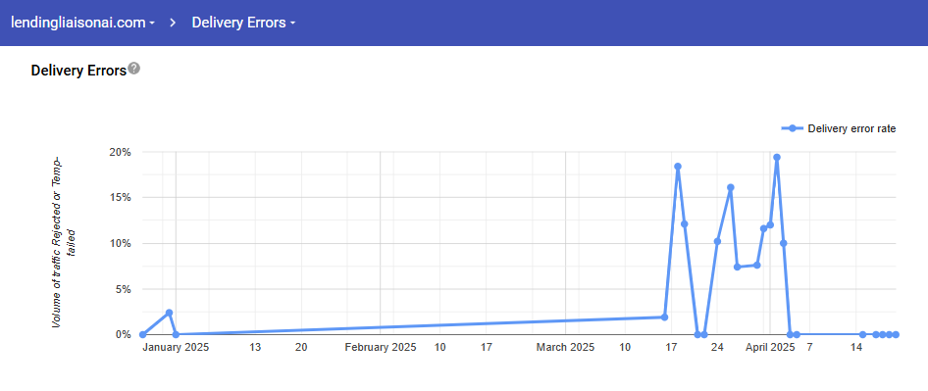Select the highest peak data point near April 2025
The height and width of the screenshot is (391, 928).
tap(777, 158)
